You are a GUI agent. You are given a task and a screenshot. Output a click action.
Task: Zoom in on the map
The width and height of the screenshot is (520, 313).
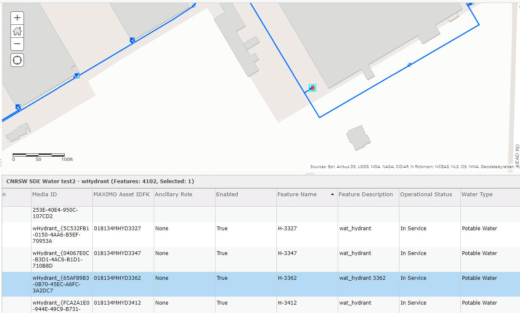(x=17, y=18)
